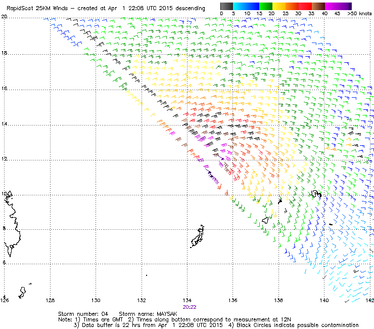Click the "136" longitude axis label

click(233, 300)
